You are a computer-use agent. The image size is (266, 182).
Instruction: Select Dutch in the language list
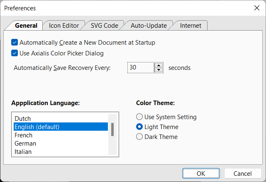[23, 119]
